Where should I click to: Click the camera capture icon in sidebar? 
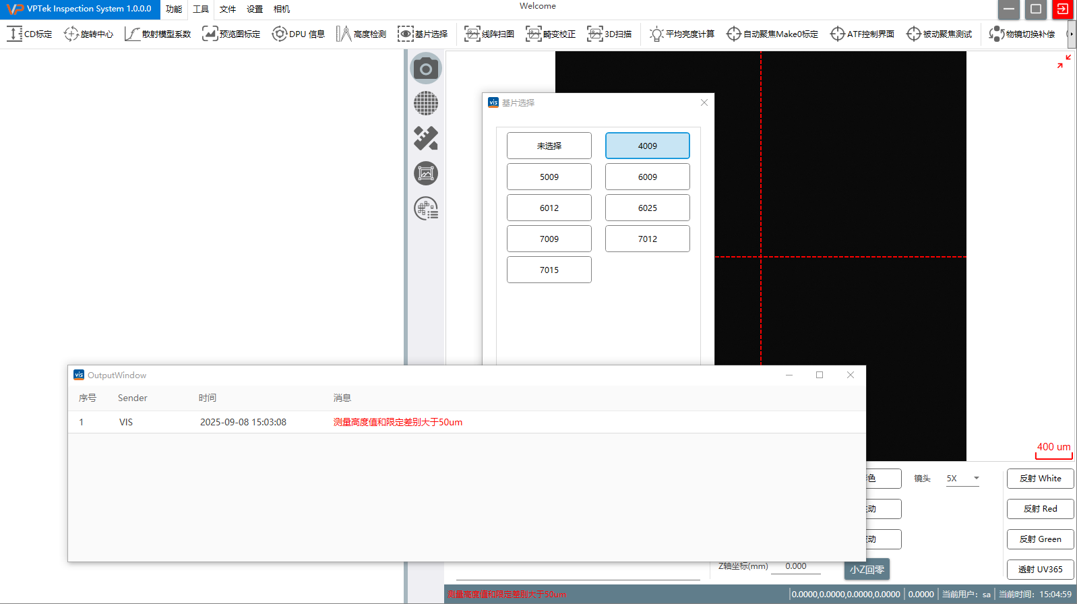pyautogui.click(x=425, y=68)
